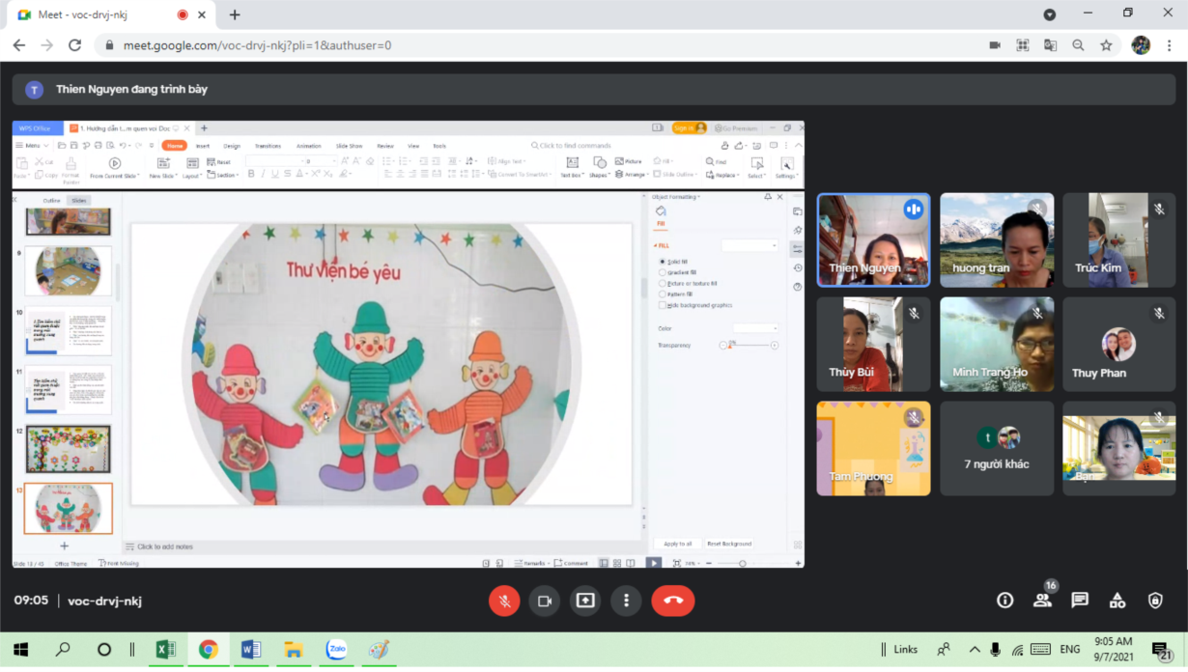1188x672 pixels.
Task: Open the Slide Show ribbon tab
Action: click(x=349, y=146)
